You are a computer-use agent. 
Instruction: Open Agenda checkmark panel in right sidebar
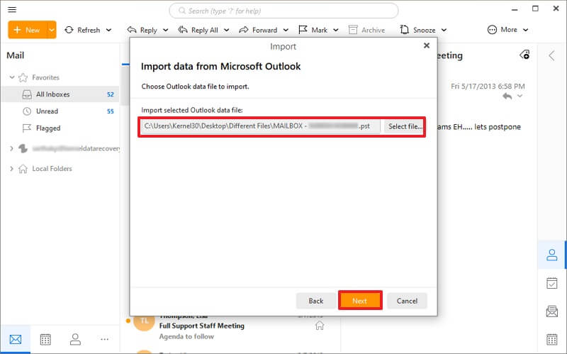tap(552, 283)
